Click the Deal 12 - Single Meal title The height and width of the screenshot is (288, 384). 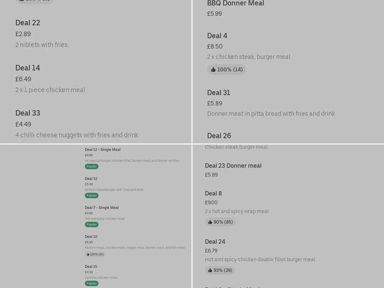click(103, 150)
